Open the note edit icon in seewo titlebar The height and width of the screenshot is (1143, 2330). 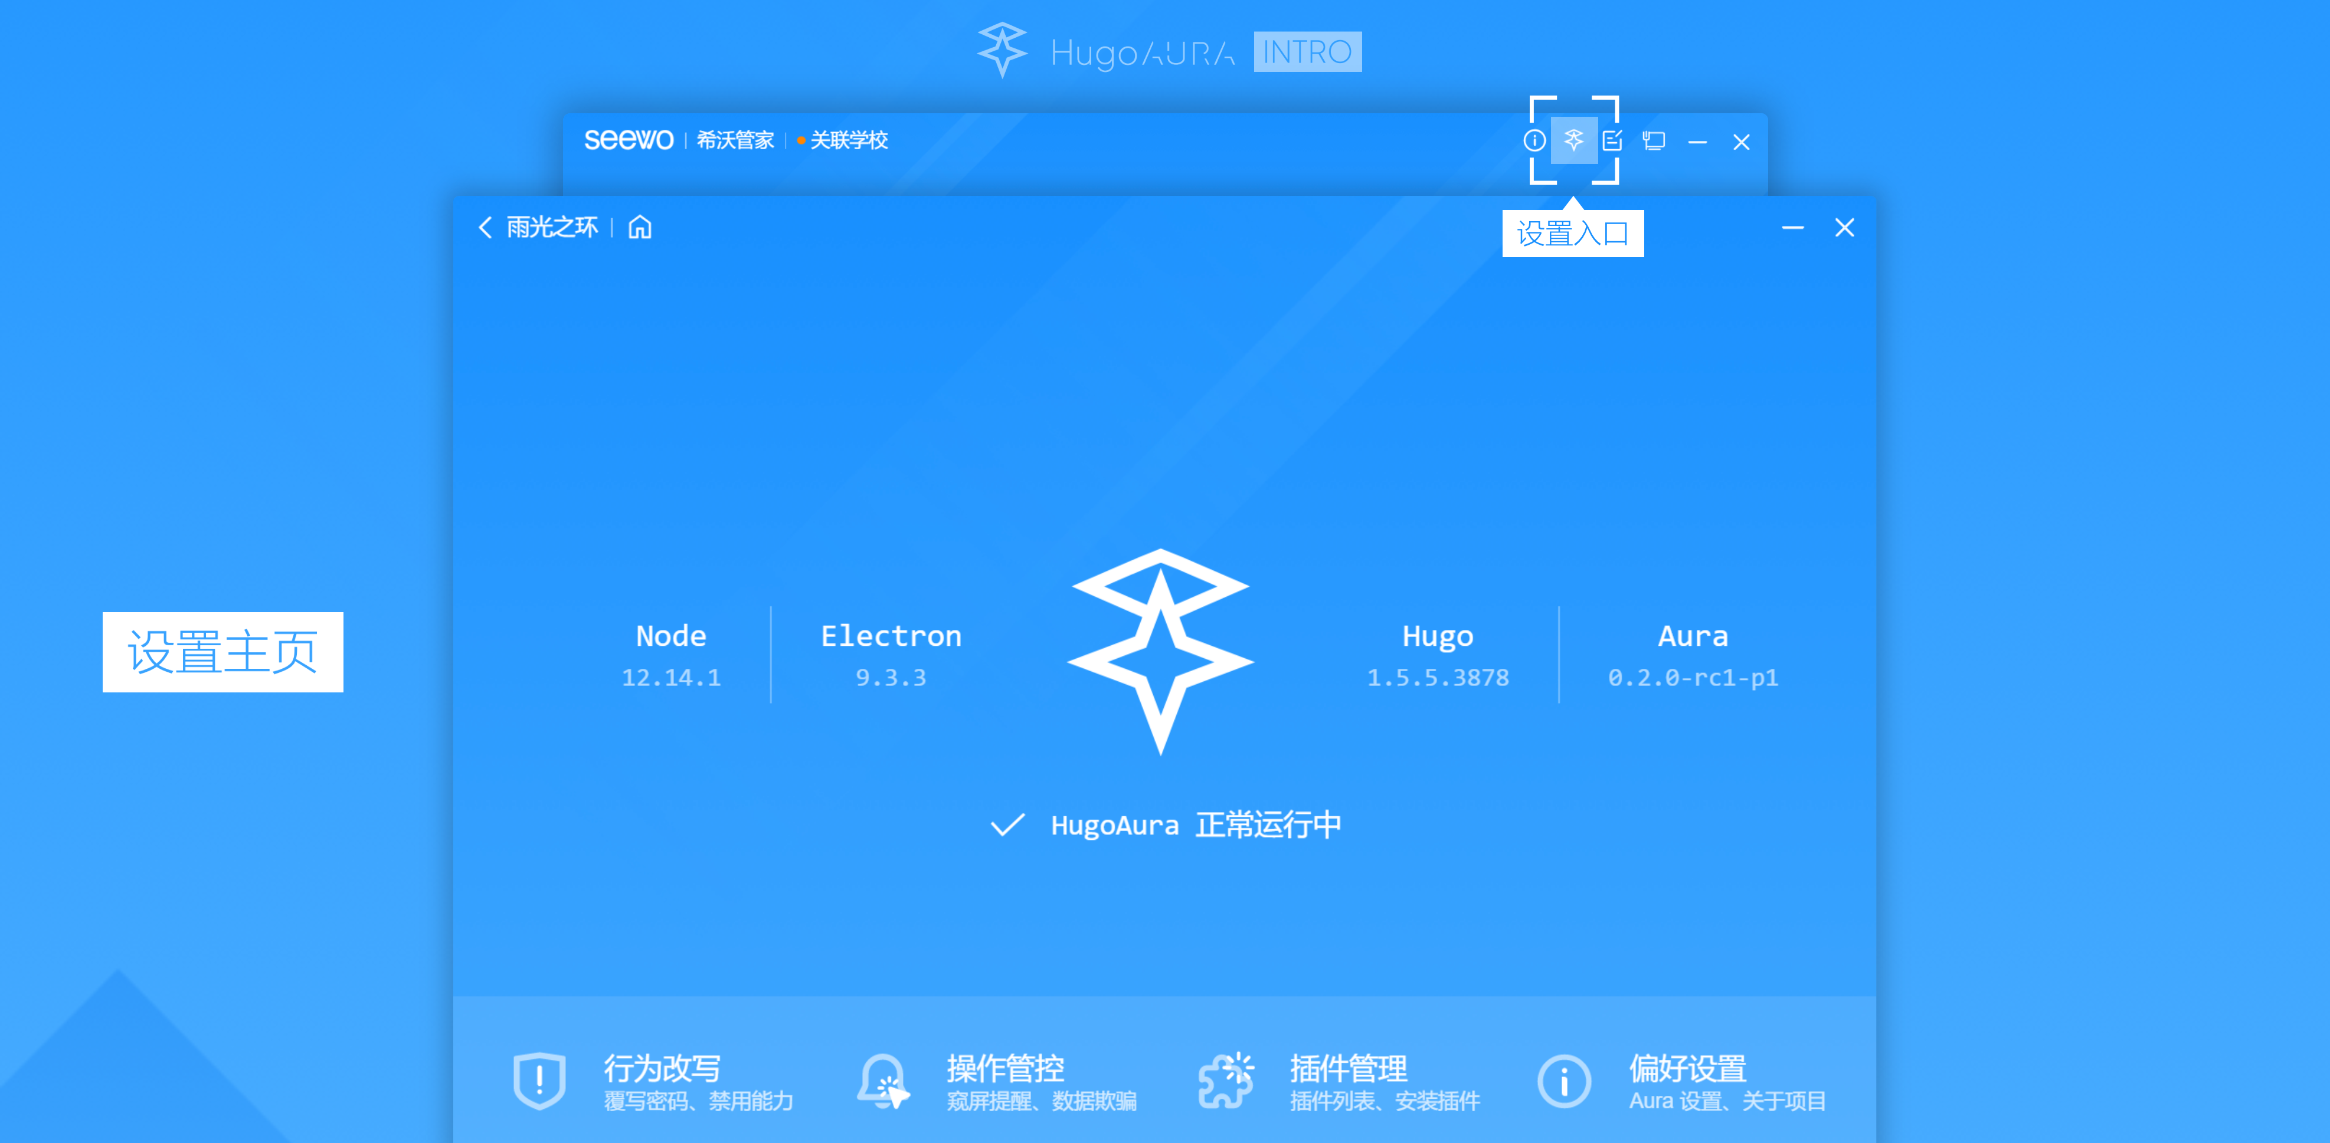click(x=1612, y=140)
